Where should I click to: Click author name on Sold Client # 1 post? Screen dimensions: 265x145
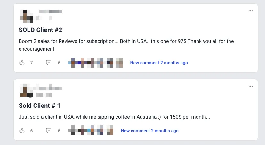point(51,88)
